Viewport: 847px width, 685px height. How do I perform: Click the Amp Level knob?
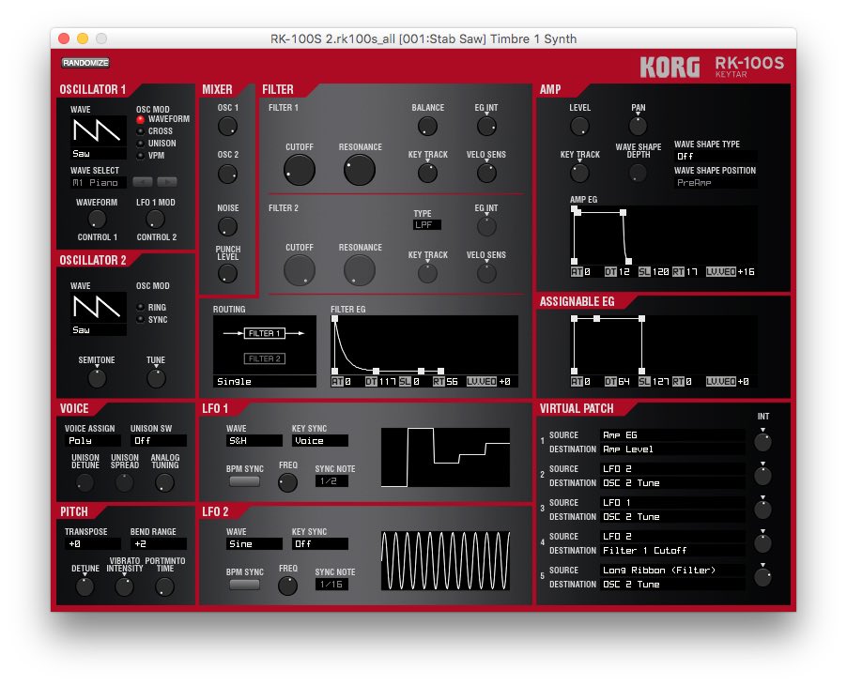tap(579, 126)
